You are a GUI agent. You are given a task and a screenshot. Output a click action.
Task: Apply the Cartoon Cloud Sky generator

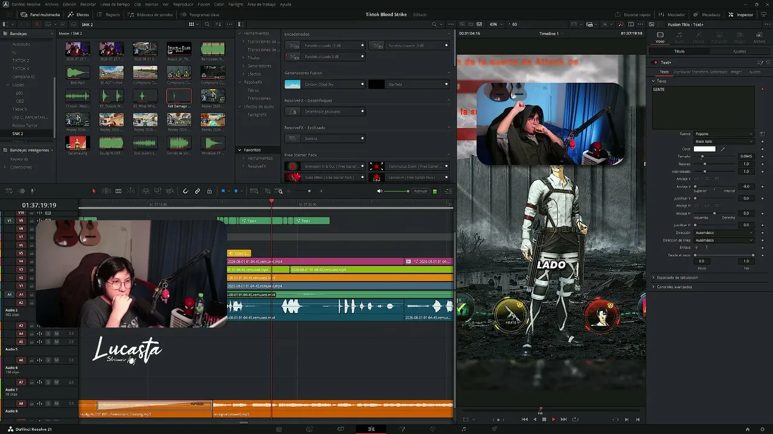tap(325, 84)
